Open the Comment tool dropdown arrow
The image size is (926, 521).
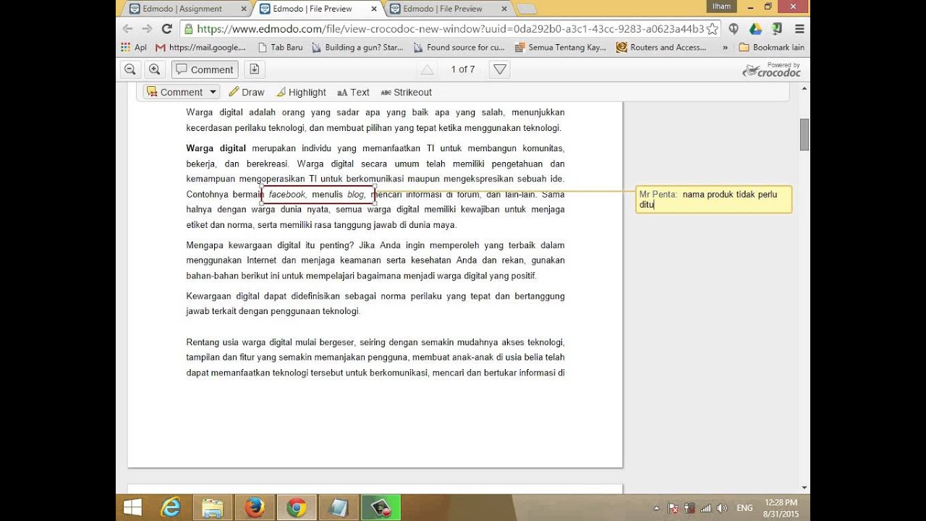(x=213, y=92)
